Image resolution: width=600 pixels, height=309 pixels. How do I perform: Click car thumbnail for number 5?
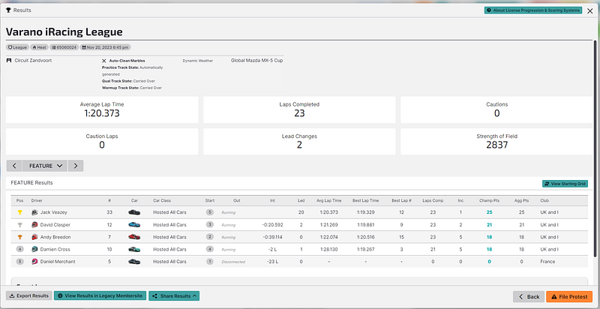click(134, 262)
